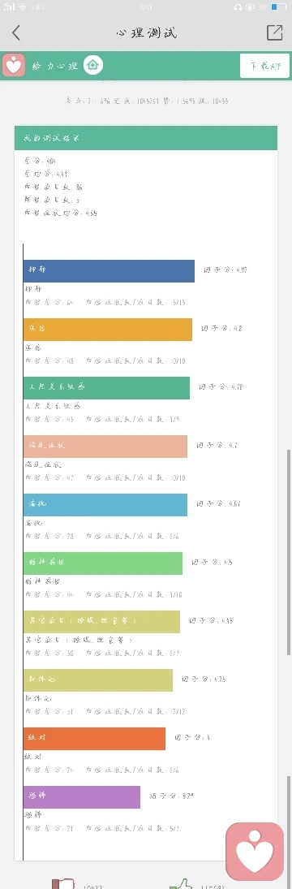Tap the 心理测试 page title

pos(146,33)
